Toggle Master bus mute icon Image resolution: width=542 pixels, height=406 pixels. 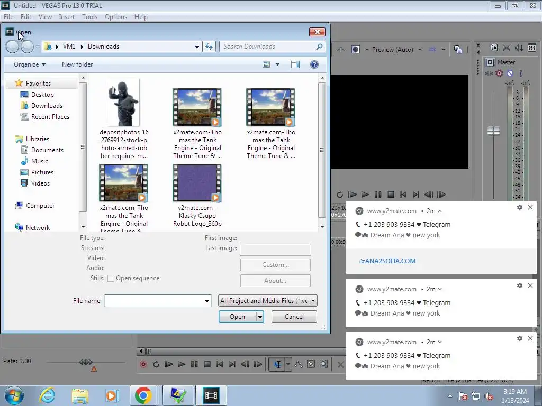point(510,73)
